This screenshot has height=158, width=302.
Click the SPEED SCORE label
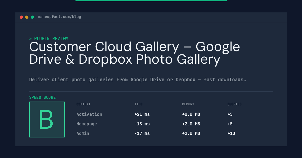pos(43,97)
